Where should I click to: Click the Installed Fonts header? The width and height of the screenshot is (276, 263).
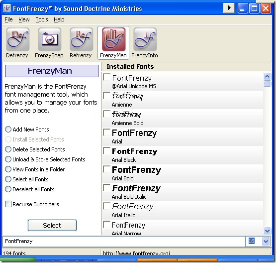130,66
